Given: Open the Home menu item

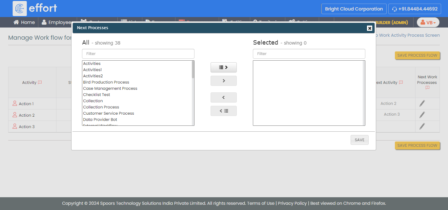Looking at the screenshot, I should [x=24, y=22].
